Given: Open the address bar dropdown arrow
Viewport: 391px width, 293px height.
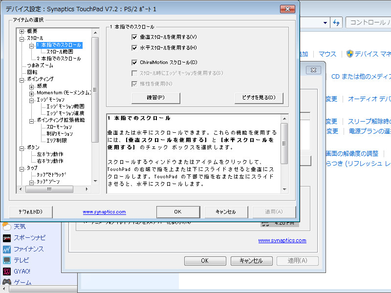Looking at the screenshot, I should tap(325, 23).
